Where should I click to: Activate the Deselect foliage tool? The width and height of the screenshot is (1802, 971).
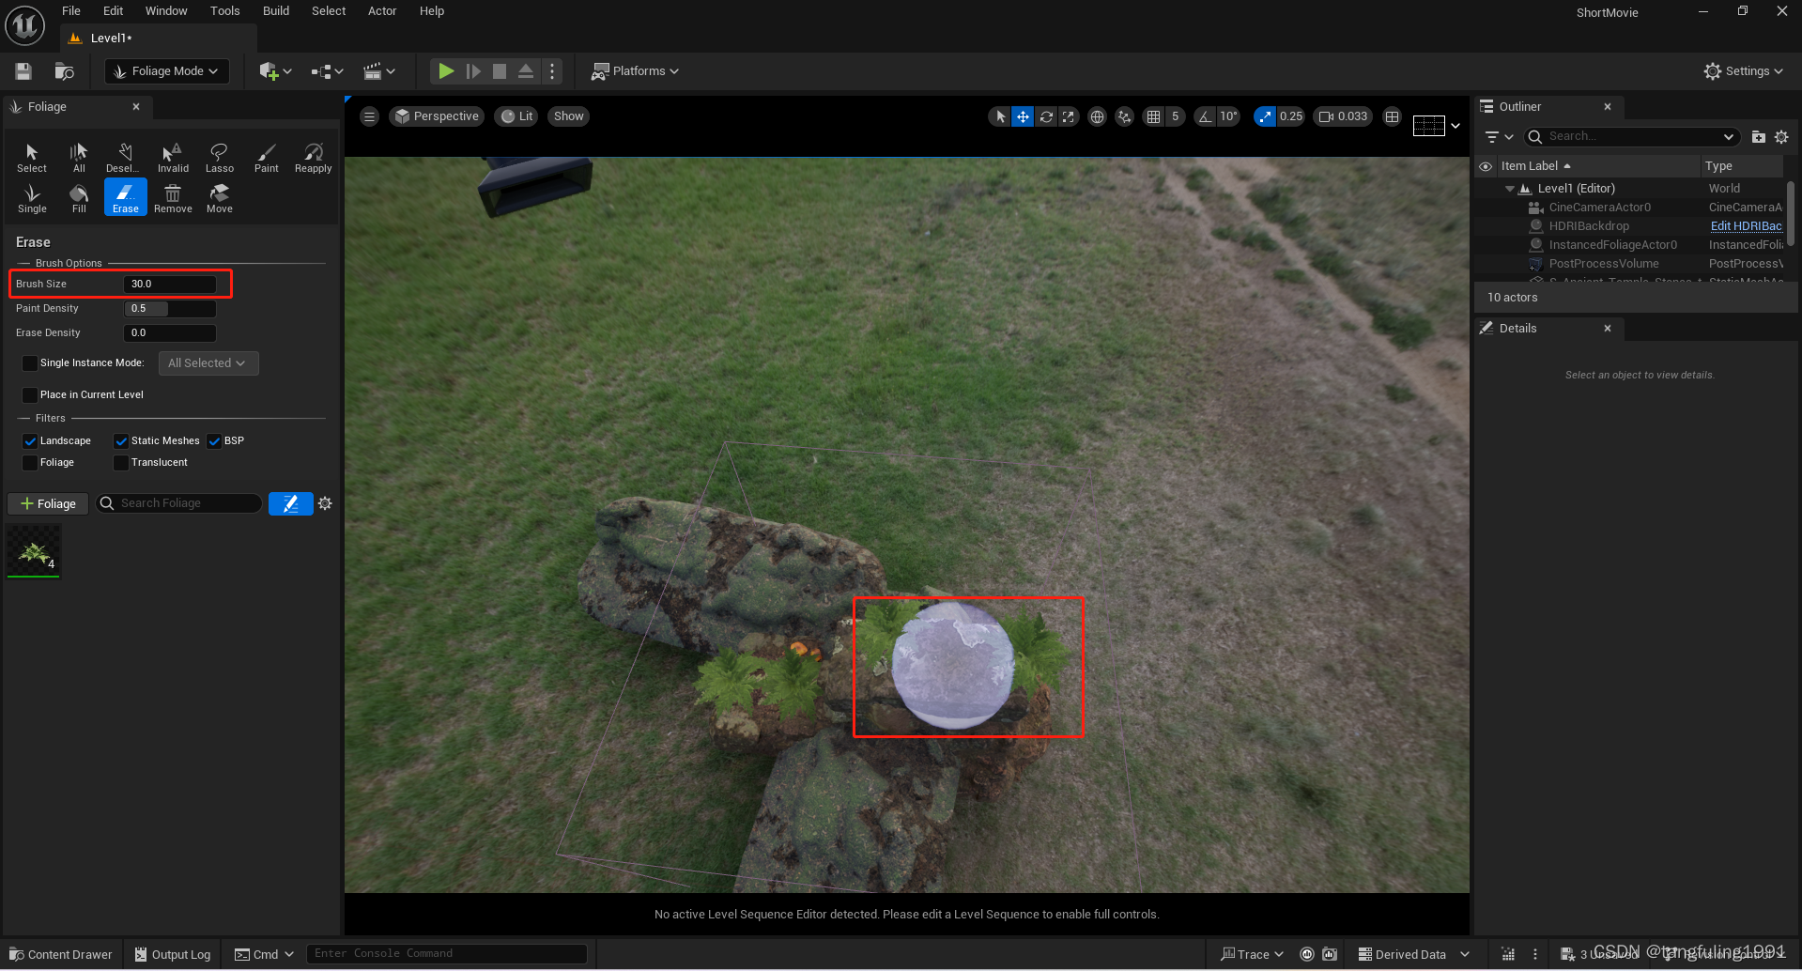125,158
